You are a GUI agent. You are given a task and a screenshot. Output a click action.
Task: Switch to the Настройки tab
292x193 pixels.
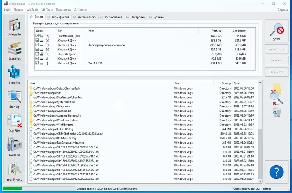(135, 17)
